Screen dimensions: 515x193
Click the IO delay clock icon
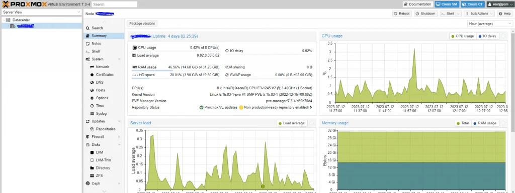tap(227, 51)
